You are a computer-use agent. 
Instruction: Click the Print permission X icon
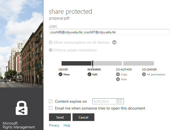118,79
